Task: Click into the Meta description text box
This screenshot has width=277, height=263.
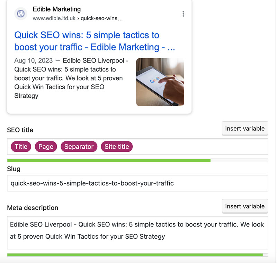Action: click(x=137, y=232)
